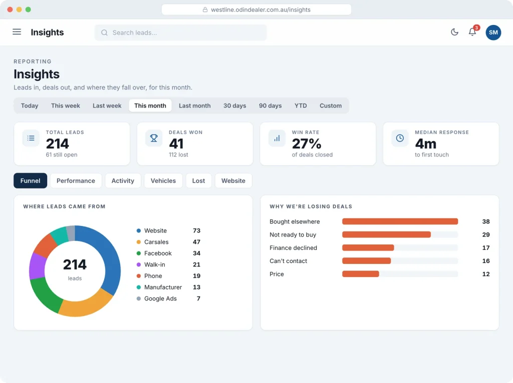Toggle dark mode with moon icon
Image resolution: width=513 pixels, height=383 pixels.
coord(454,32)
